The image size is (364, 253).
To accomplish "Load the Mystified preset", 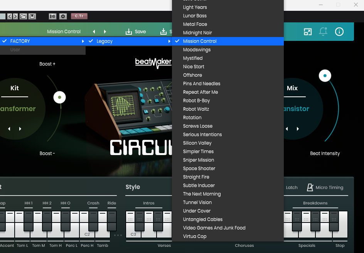I will click(x=228, y=58).
